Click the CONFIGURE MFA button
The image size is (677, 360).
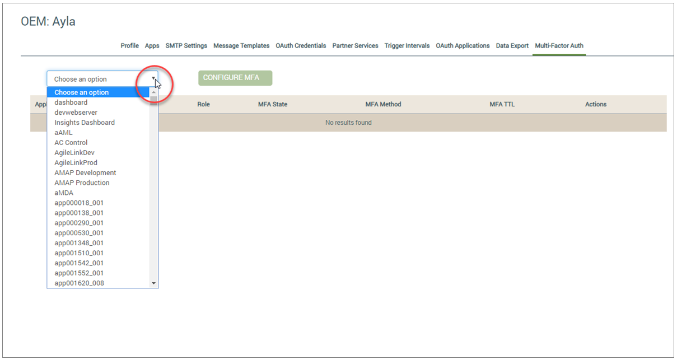click(x=235, y=78)
